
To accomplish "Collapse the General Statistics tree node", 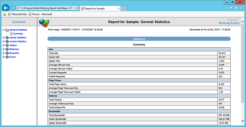I will coord(3,30).
